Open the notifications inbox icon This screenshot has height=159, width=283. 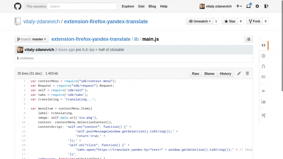tap(248, 6)
